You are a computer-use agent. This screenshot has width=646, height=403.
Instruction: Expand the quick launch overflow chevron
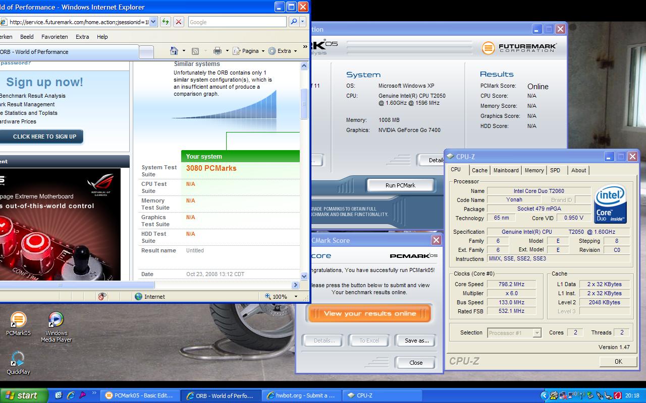94,393
